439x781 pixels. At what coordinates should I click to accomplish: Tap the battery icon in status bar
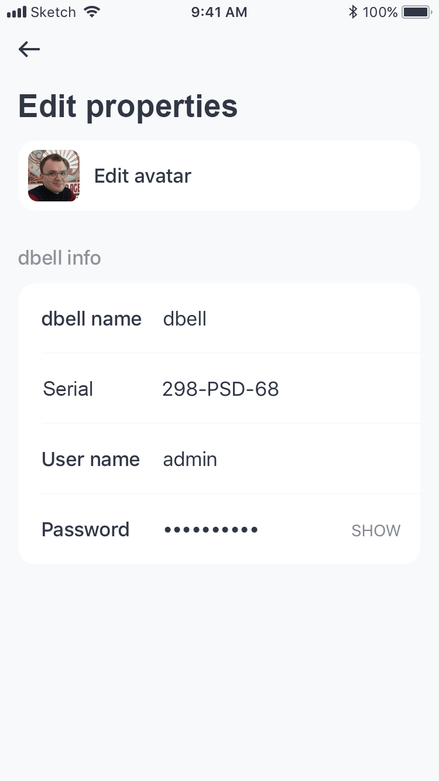pyautogui.click(x=417, y=12)
